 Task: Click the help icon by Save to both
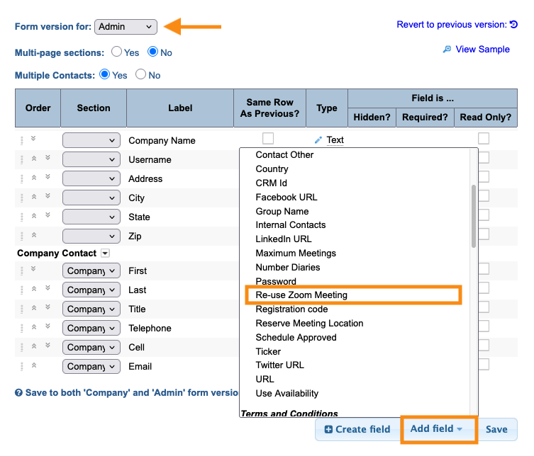(19, 392)
